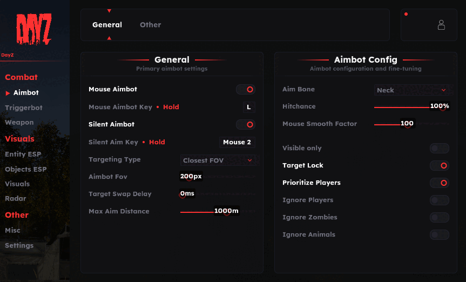The image size is (466, 282).
Task: Click the user profile icon
Action: 441,25
